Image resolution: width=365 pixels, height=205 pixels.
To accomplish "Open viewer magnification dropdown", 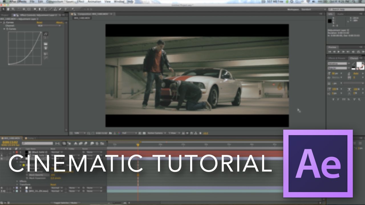I will pyautogui.click(x=80, y=133).
